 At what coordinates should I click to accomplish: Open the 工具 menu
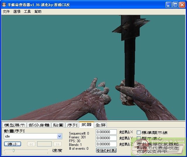click(x=27, y=12)
